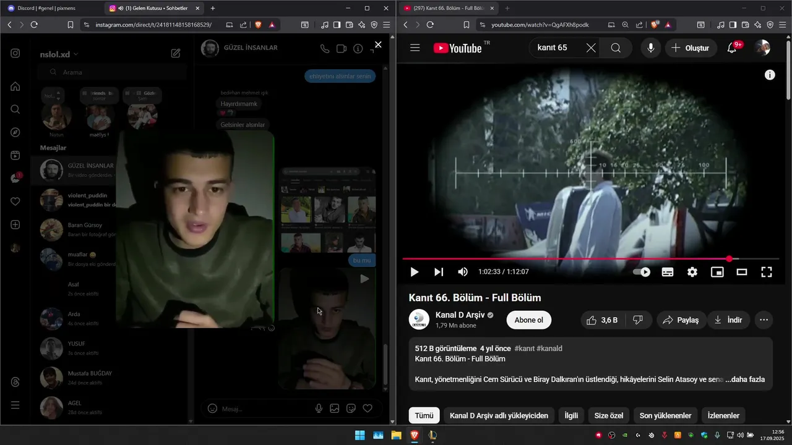Open the YouTube guide hamburger menu
The width and height of the screenshot is (792, 445).
coord(415,48)
